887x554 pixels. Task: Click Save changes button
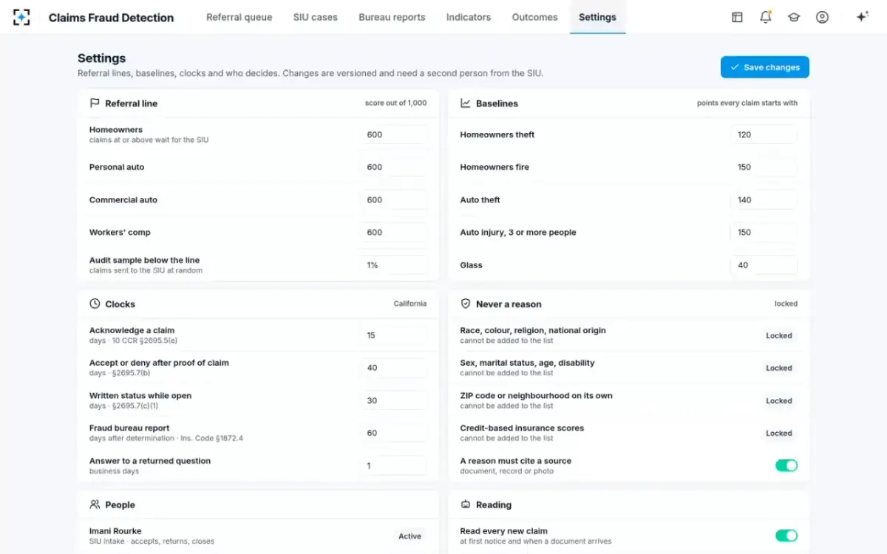coord(765,67)
